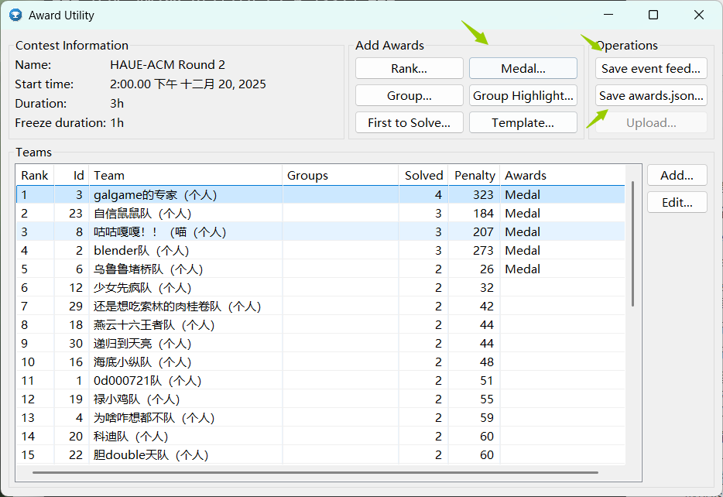
Task: Click the Group Highlight... button
Action: point(523,95)
